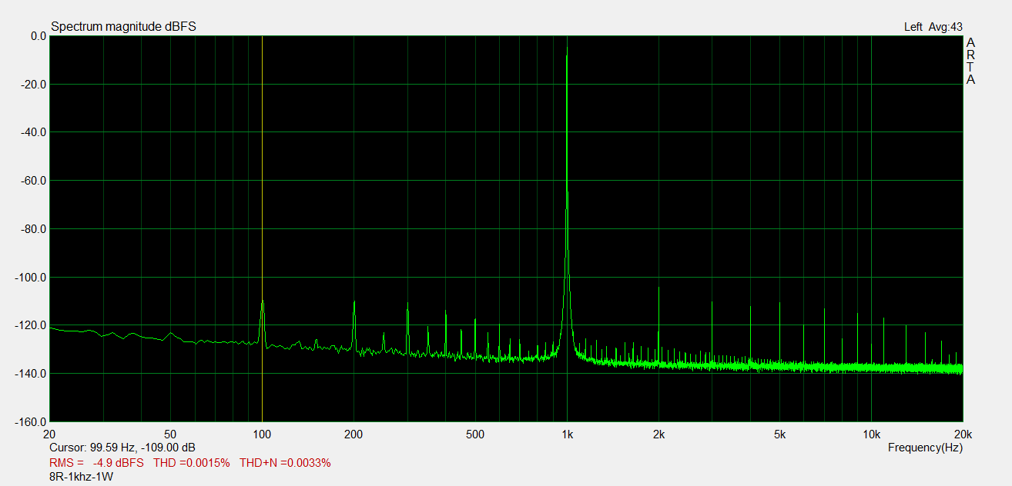Click the -140.0 y-axis label
This screenshot has height=486, width=1012.
point(32,374)
